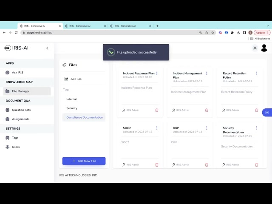The width and height of the screenshot is (272, 204).
Task: Click IRIS Admin on SOC2 card
Action: (x=133, y=165)
